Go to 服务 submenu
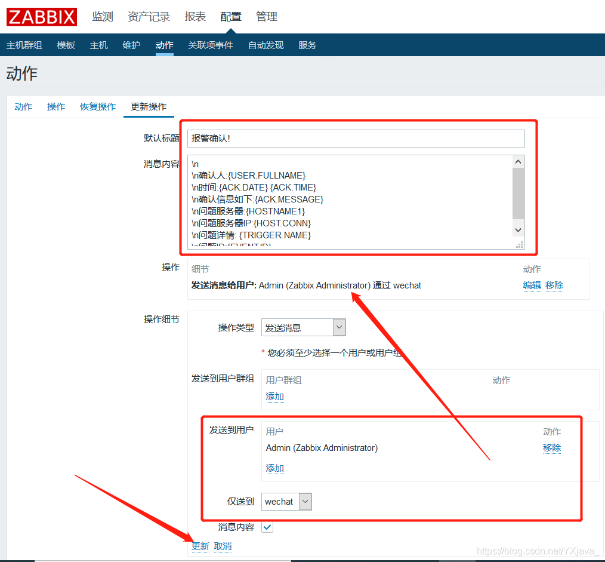605x562 pixels. point(307,45)
